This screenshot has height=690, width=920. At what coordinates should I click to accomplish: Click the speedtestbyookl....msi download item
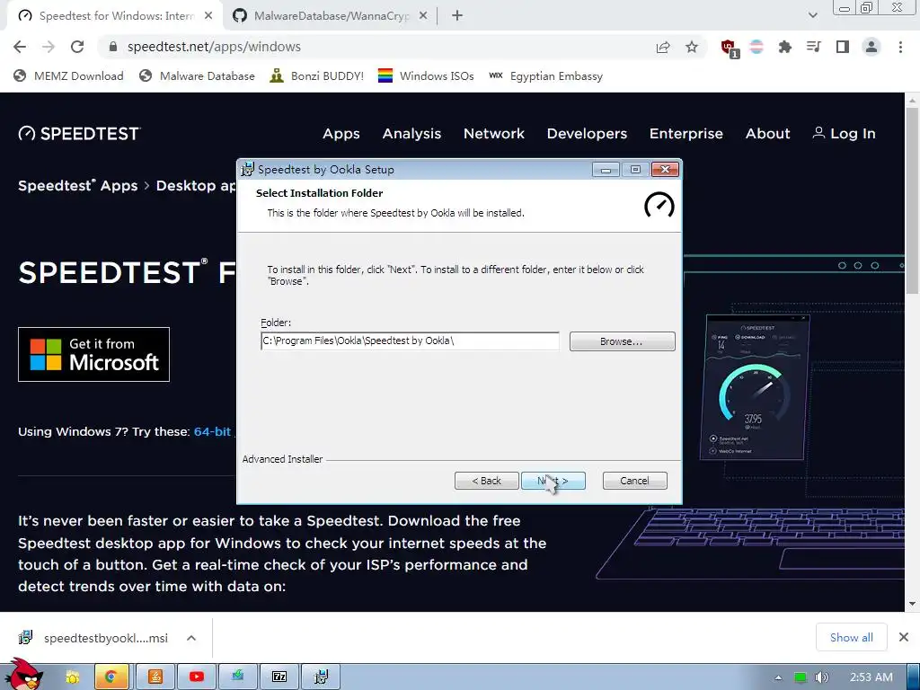[x=95, y=638]
